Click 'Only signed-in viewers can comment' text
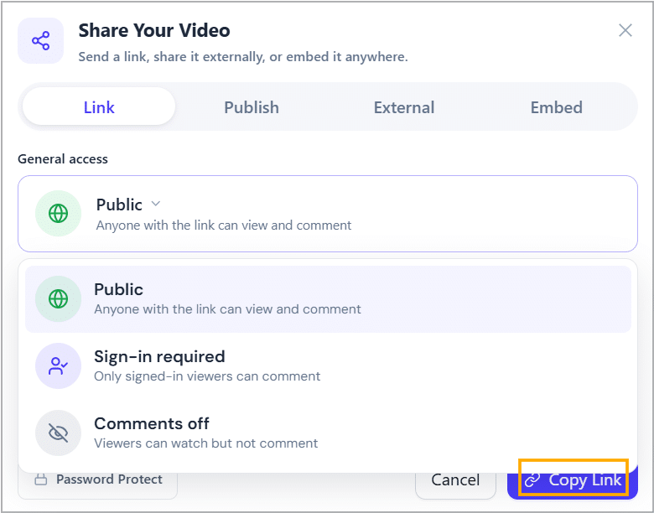The width and height of the screenshot is (654, 513). (x=207, y=376)
